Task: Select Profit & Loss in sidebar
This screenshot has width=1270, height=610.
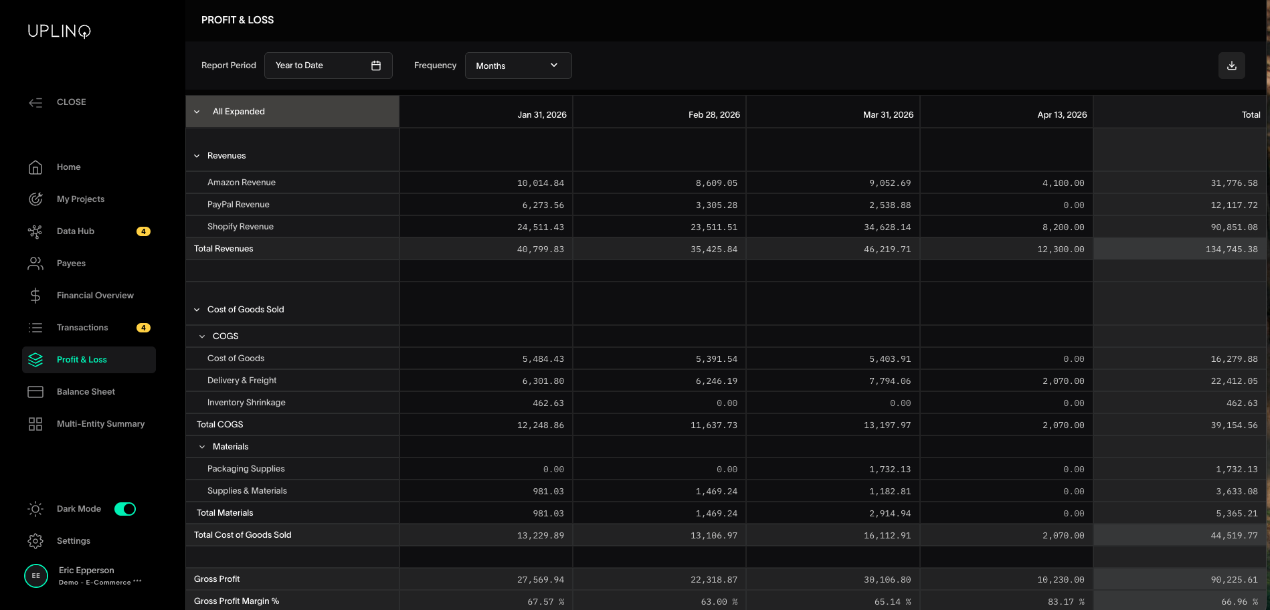Action: (82, 360)
